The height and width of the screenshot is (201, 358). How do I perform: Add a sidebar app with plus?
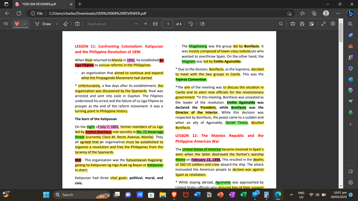tap(351, 124)
